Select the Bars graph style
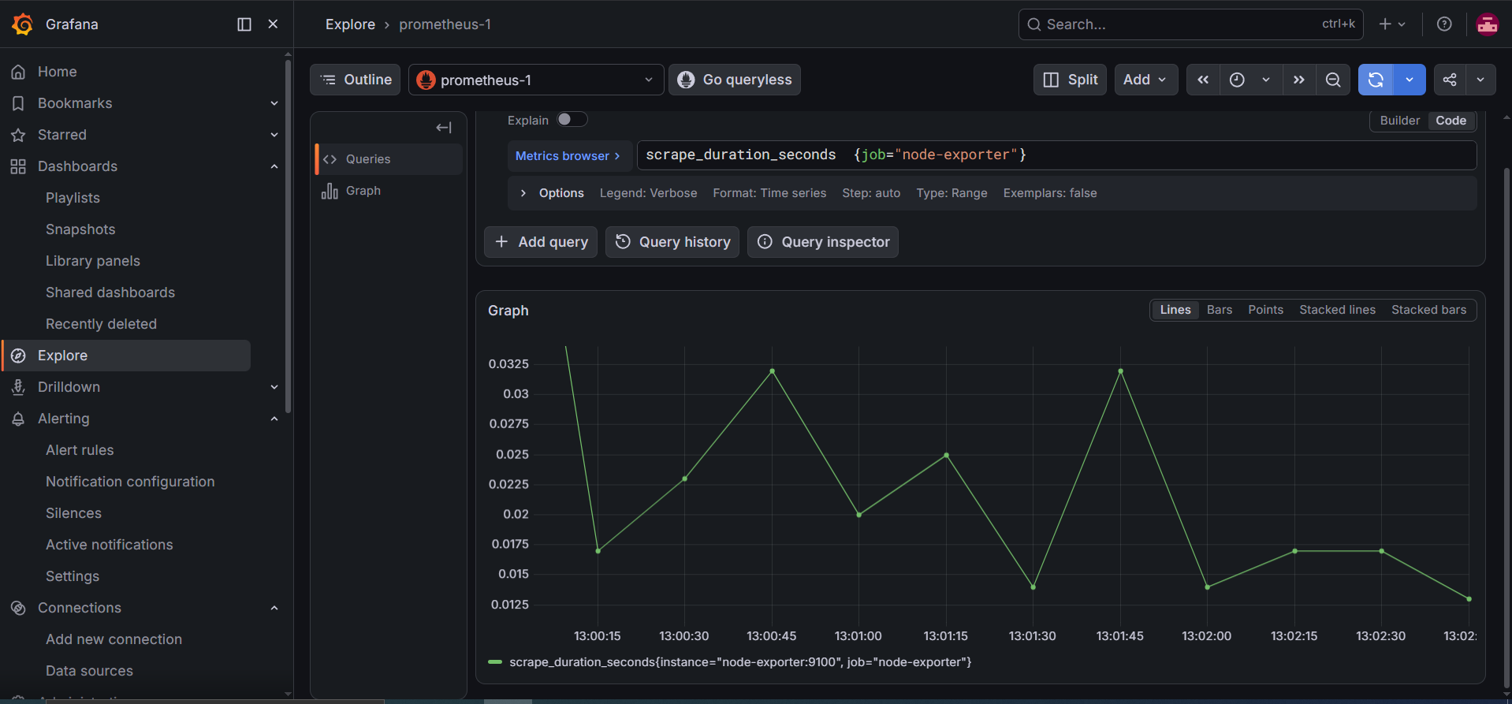1512x704 pixels. 1219,310
